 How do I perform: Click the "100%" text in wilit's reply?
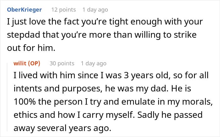click(25, 102)
